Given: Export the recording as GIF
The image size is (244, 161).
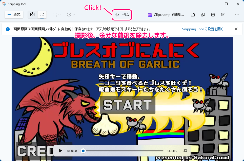Looking at the screenshot, I should click(x=223, y=15).
